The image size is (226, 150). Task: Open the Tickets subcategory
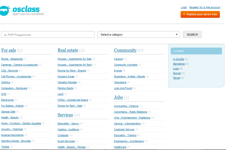5,147
